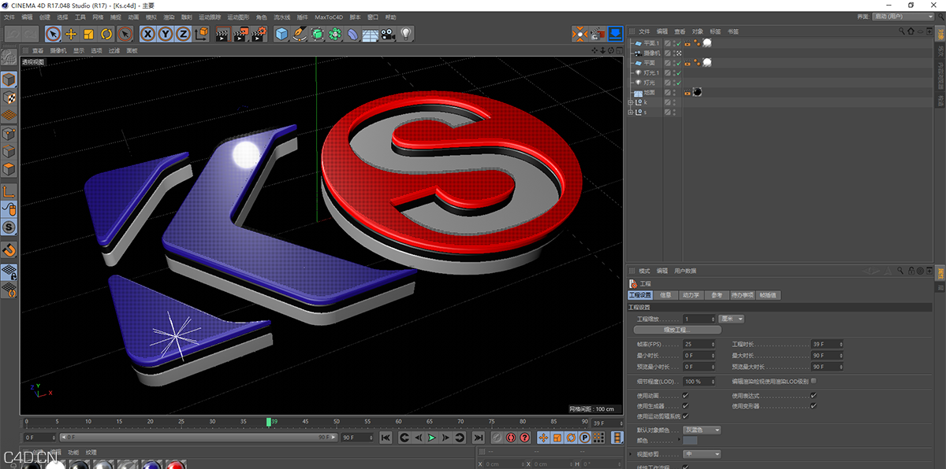Click the 颜色 color swatch in project settings
946x469 pixels.
pyautogui.click(x=690, y=441)
